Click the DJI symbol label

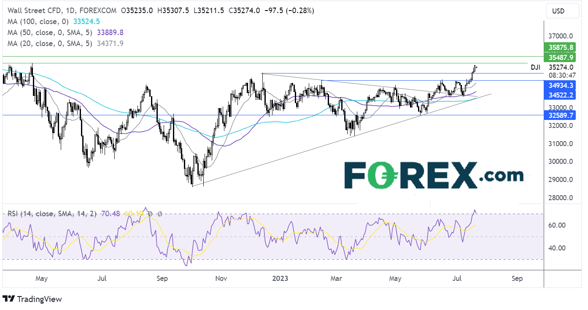click(535, 67)
